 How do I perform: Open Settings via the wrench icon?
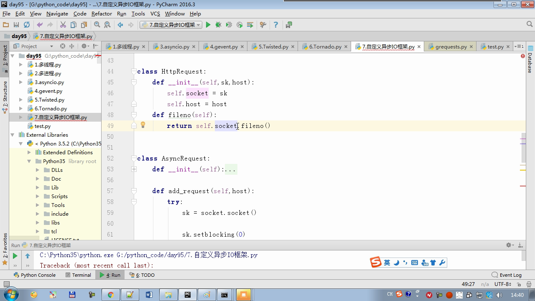tap(263, 25)
